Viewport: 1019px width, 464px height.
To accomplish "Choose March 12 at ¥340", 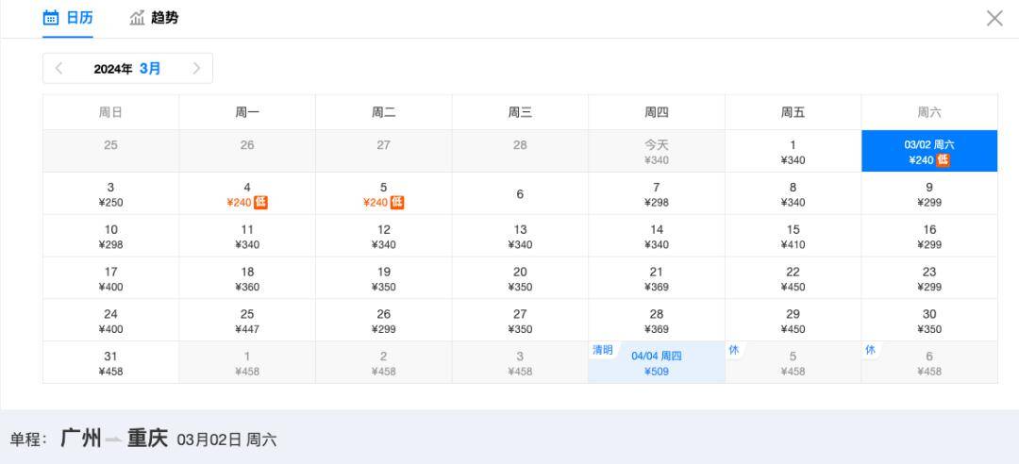I will point(383,236).
